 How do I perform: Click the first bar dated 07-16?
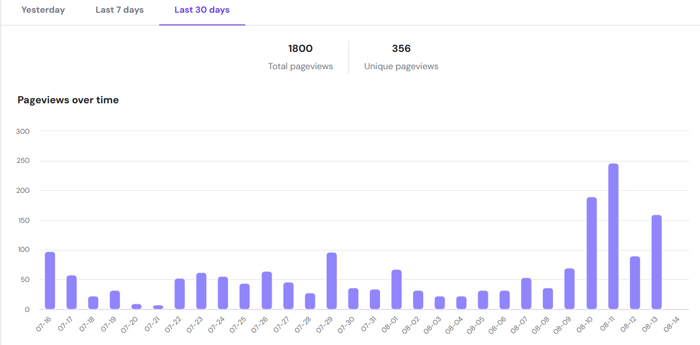(49, 280)
